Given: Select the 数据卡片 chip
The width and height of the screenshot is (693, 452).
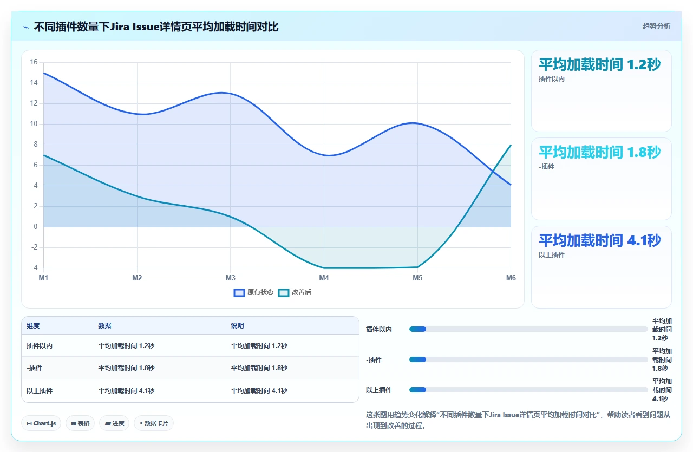Looking at the screenshot, I should (x=154, y=423).
